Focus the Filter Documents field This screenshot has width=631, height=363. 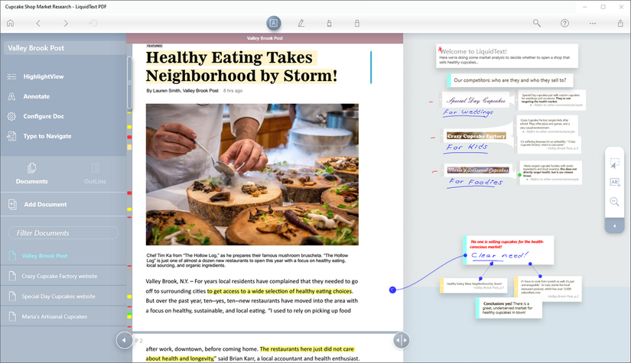(x=63, y=233)
